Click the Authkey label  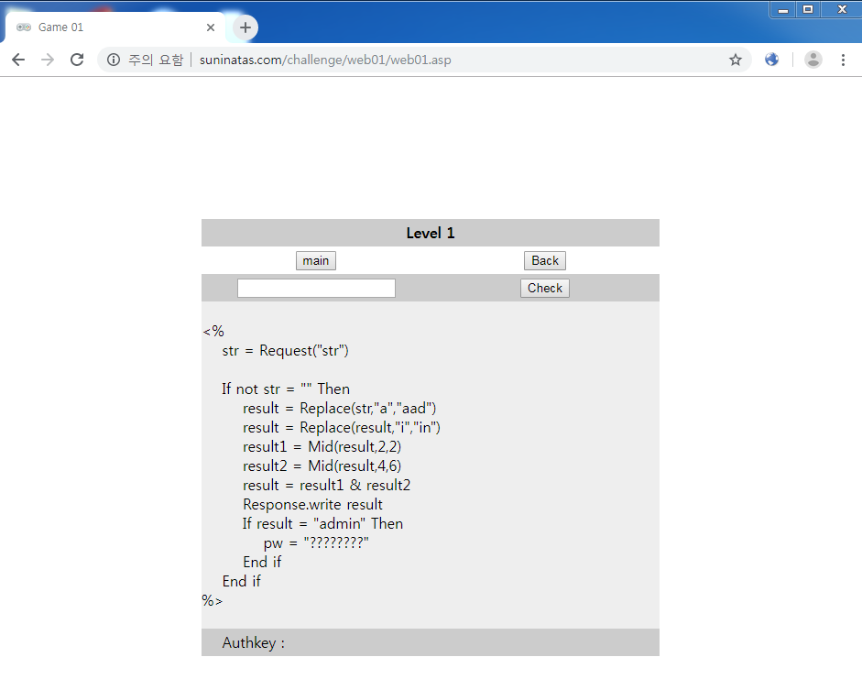254,642
